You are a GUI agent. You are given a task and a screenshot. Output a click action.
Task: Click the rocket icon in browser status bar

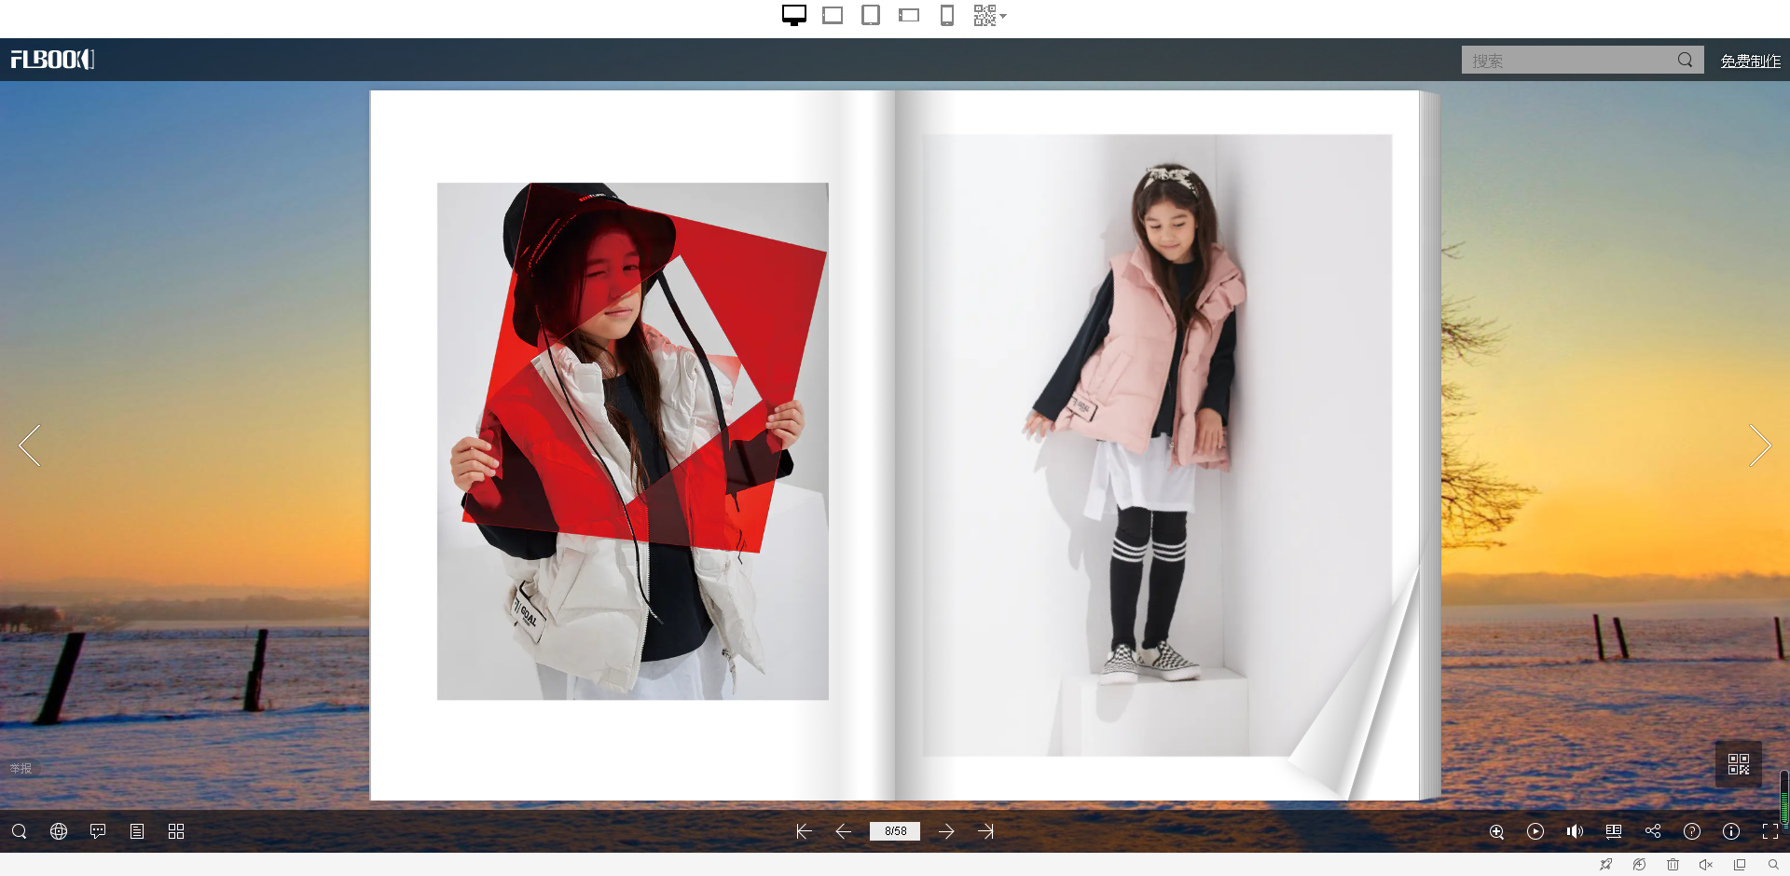pos(1606,865)
